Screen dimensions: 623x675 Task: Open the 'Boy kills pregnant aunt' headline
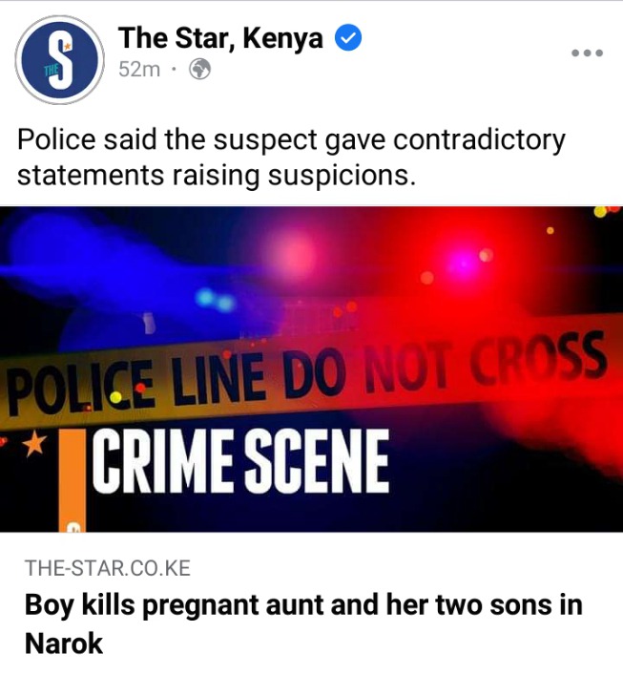pos(303,623)
